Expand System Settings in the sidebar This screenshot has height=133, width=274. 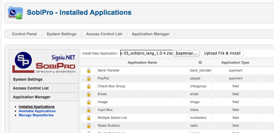click(44, 79)
